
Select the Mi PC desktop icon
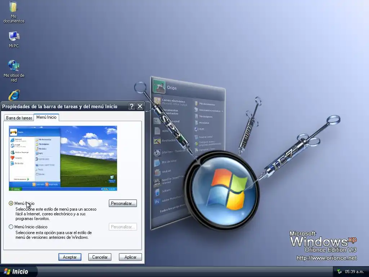point(14,39)
